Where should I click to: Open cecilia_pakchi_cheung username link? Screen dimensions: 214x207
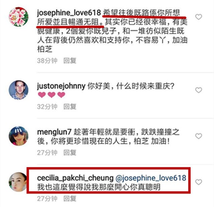(75, 178)
